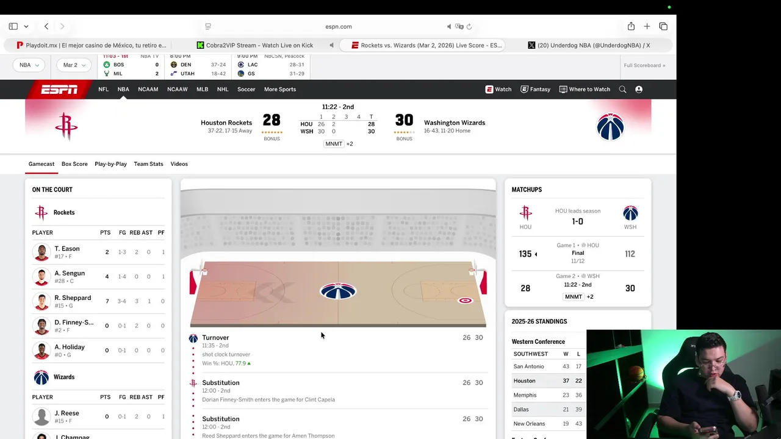Show the tab overview icon
The width and height of the screenshot is (781, 439).
[x=663, y=26]
